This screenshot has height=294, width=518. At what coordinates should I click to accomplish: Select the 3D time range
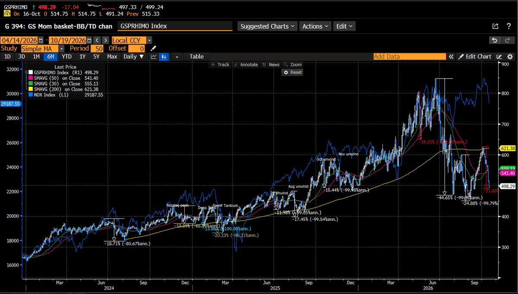(22, 57)
